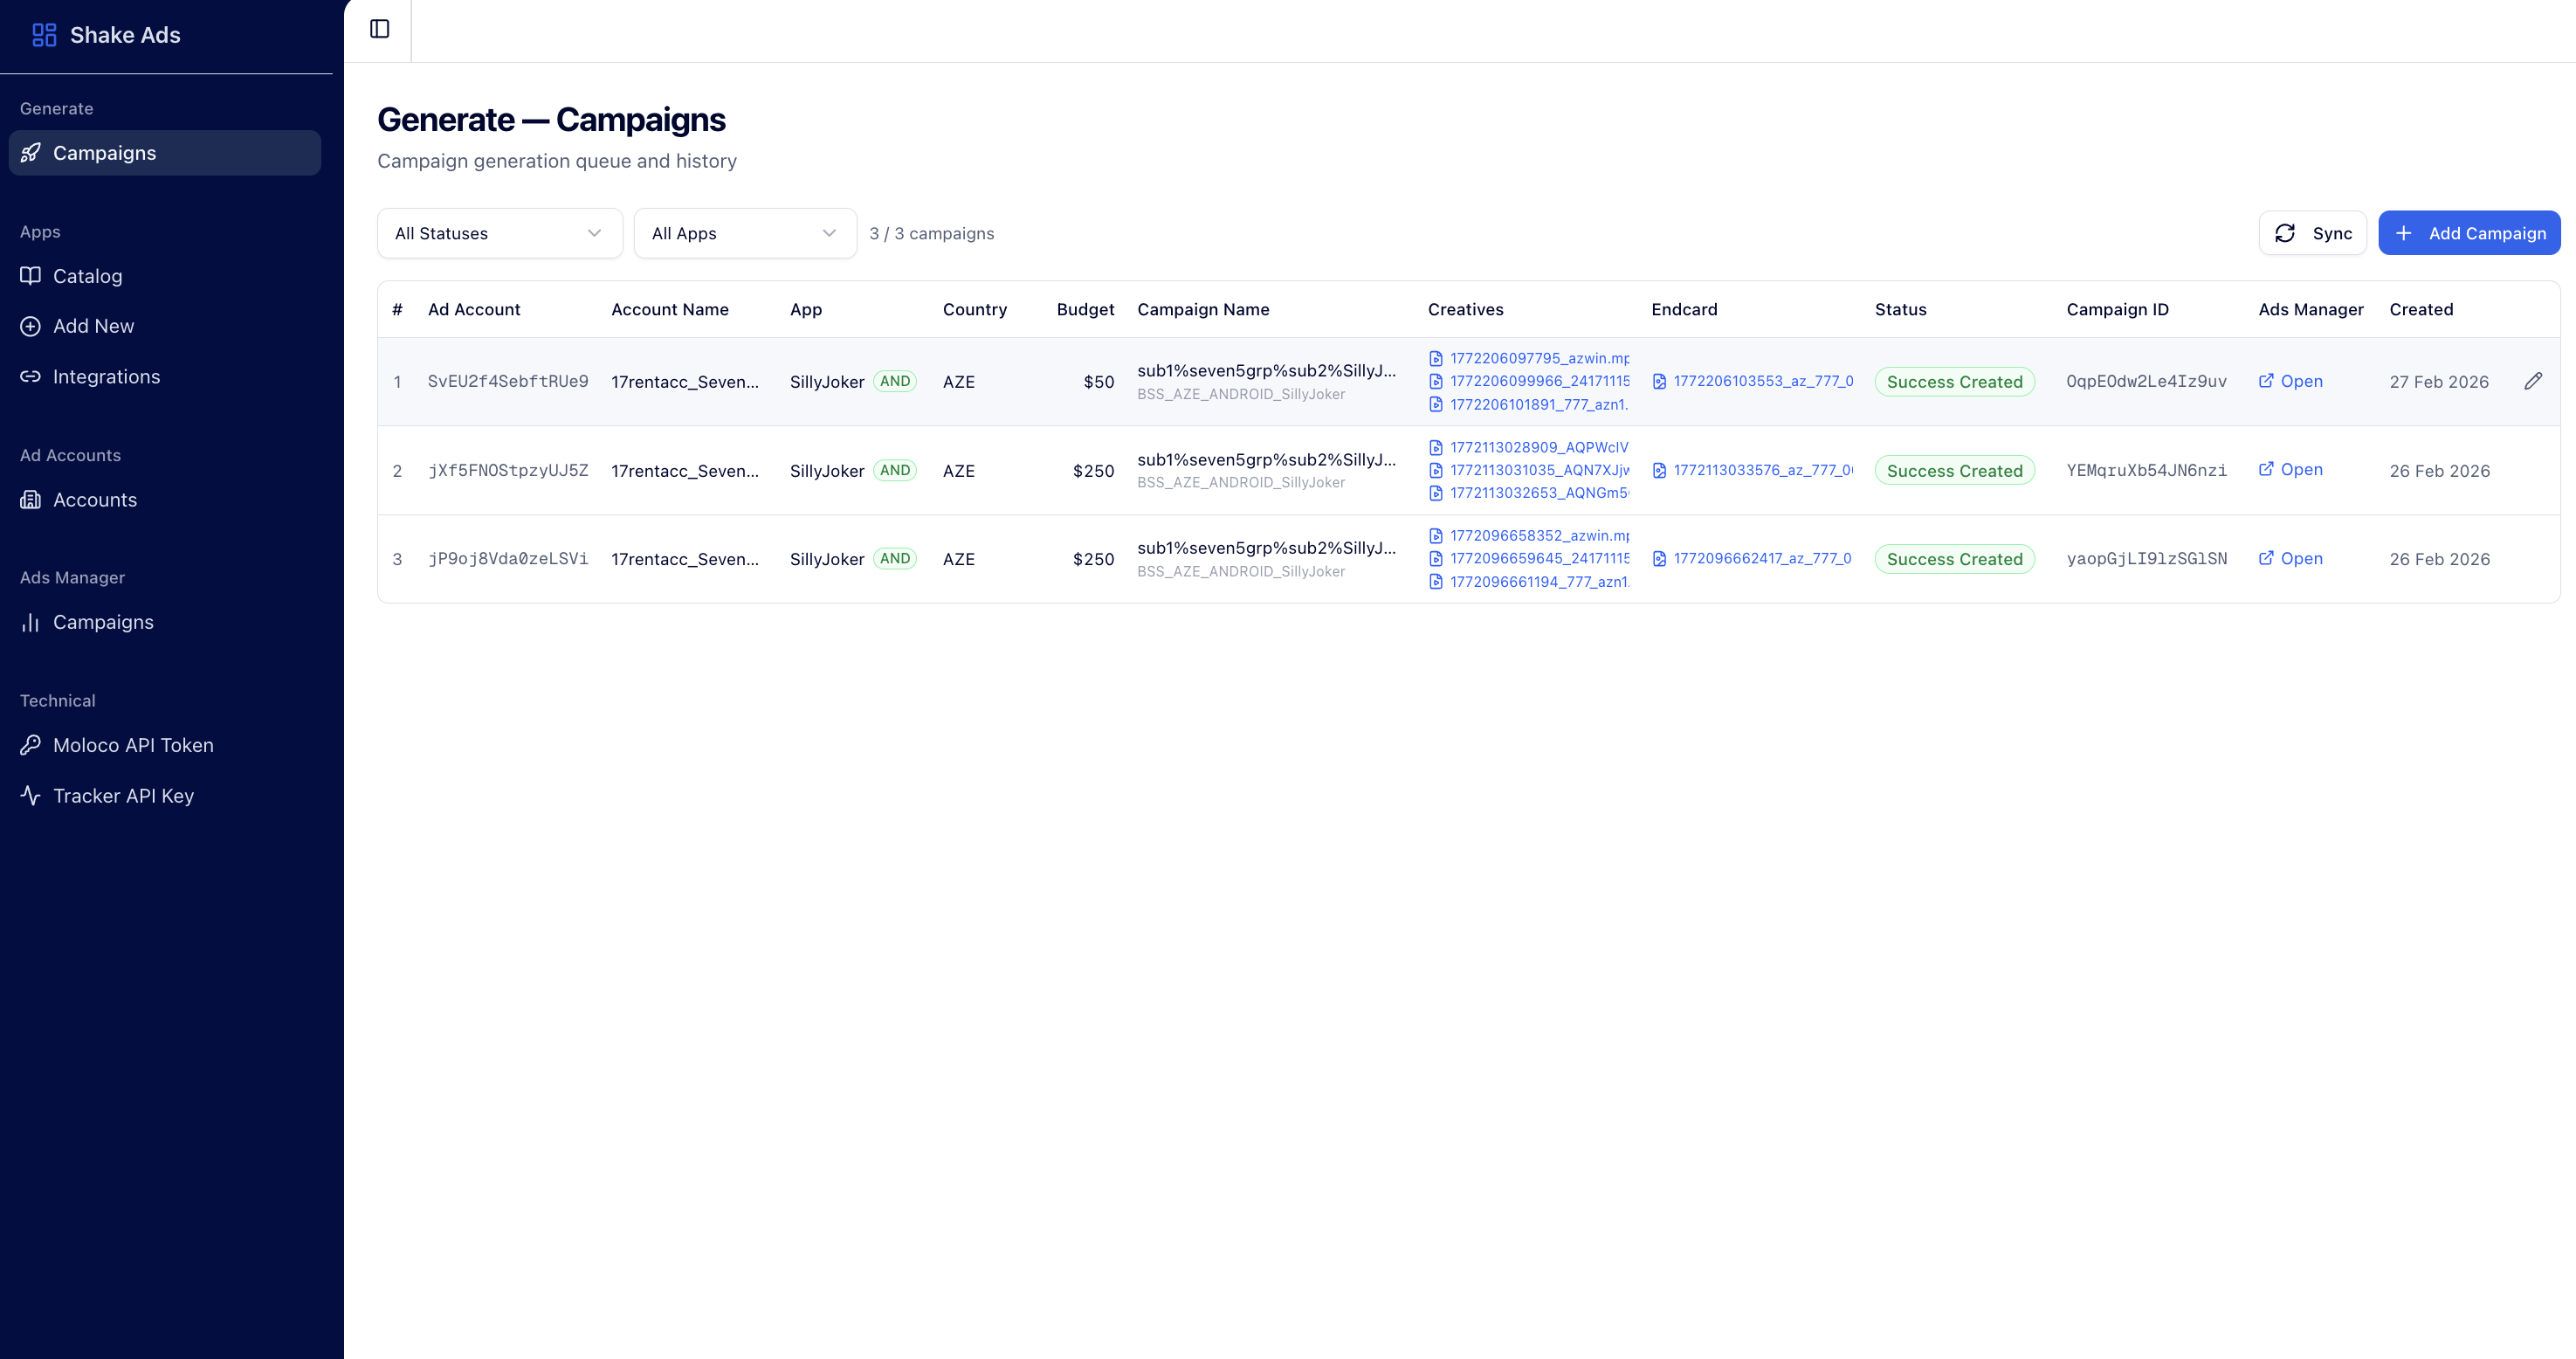Click the Success Created badge in row 3

click(1953, 559)
